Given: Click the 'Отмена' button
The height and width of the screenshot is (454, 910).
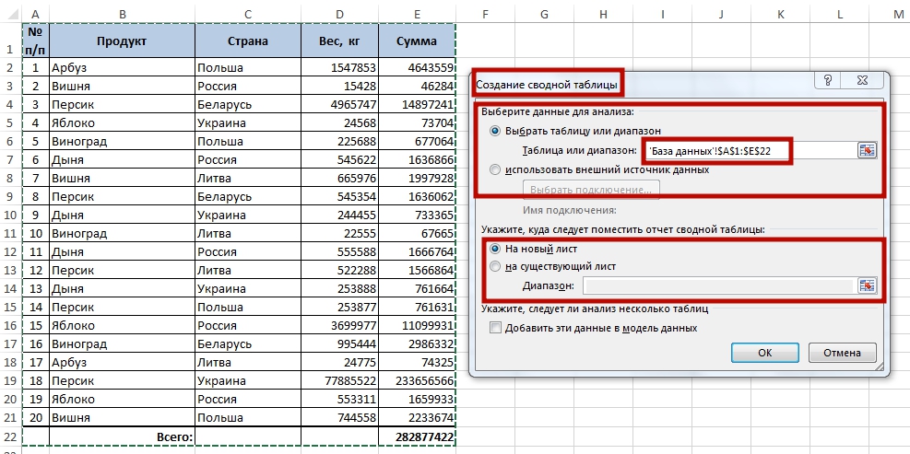Looking at the screenshot, I should (842, 353).
